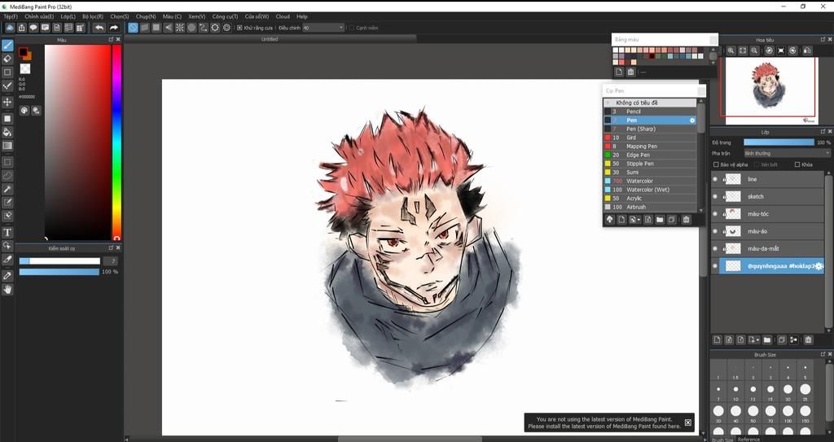Select the Move tool in left toolbar

pyautogui.click(x=7, y=102)
